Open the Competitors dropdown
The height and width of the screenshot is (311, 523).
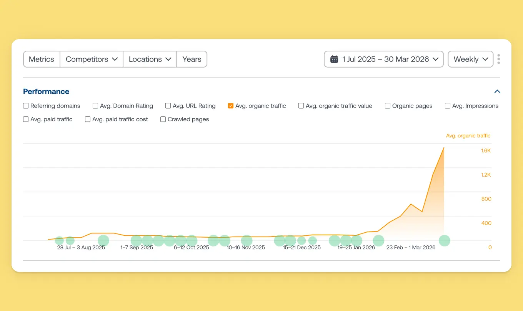point(91,59)
